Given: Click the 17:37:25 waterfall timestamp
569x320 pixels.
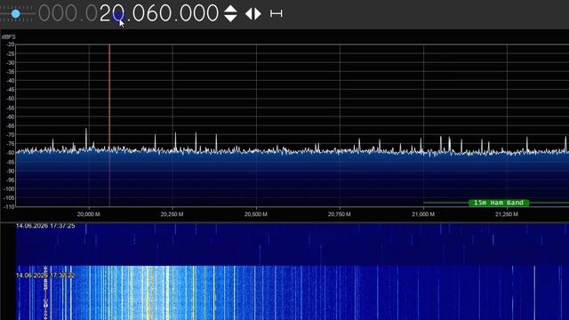Looking at the screenshot, I should pos(45,226).
